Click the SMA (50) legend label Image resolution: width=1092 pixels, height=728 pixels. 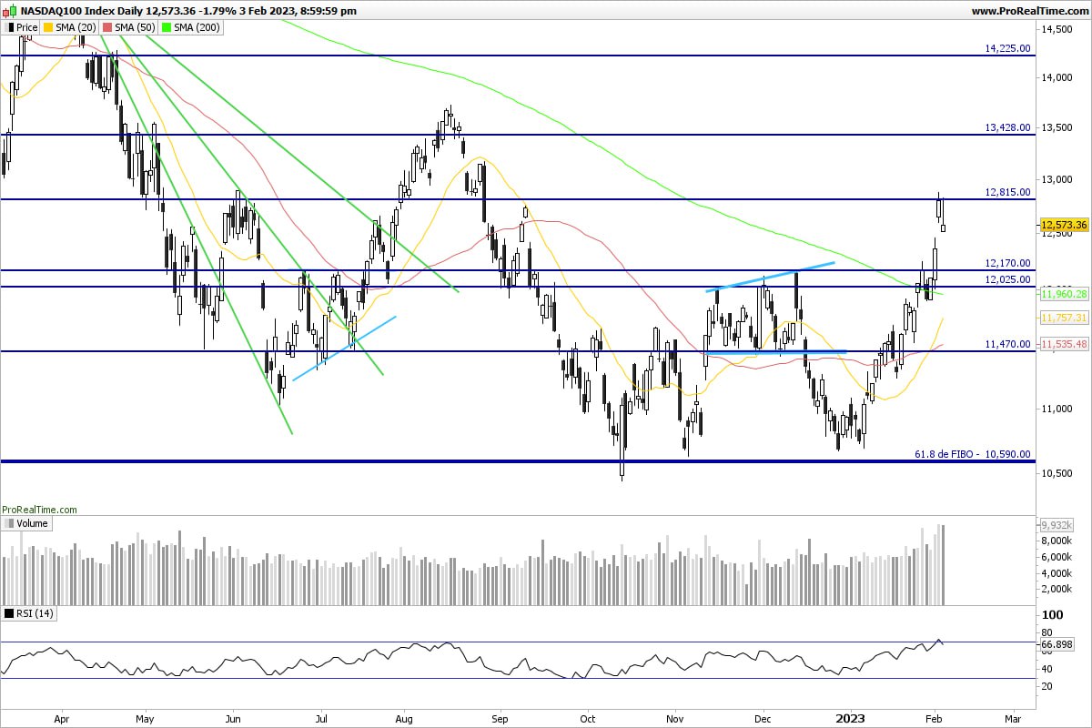coord(134,27)
